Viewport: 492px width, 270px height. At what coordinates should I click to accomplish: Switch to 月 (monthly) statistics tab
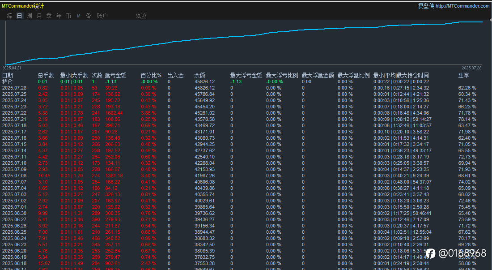(39, 16)
